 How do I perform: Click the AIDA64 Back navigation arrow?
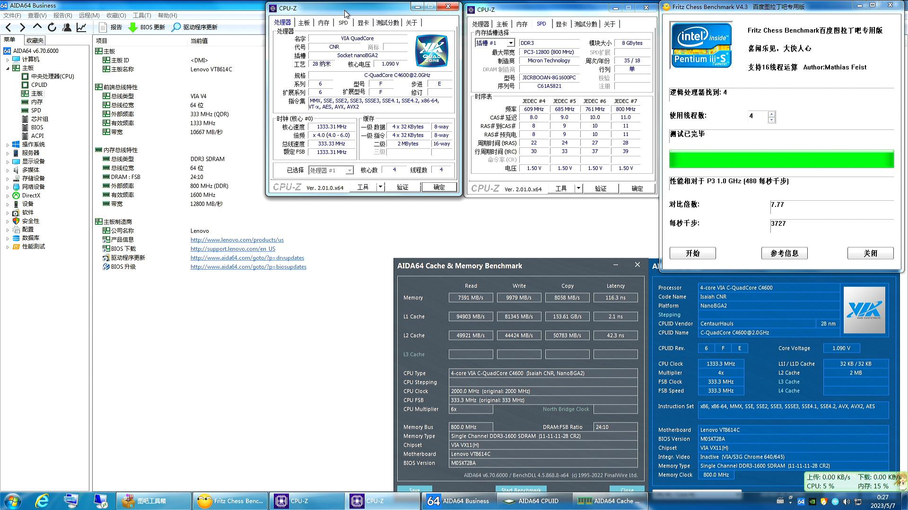point(9,27)
